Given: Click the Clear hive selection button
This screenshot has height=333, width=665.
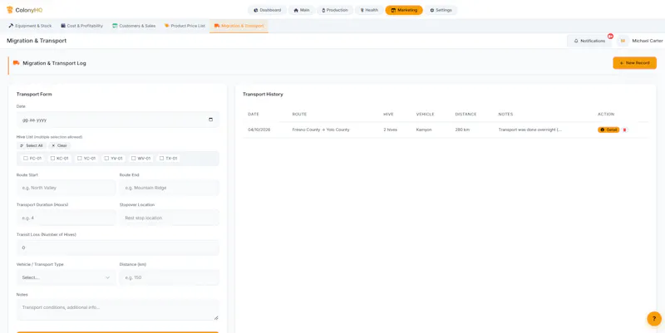Looking at the screenshot, I should pyautogui.click(x=59, y=146).
